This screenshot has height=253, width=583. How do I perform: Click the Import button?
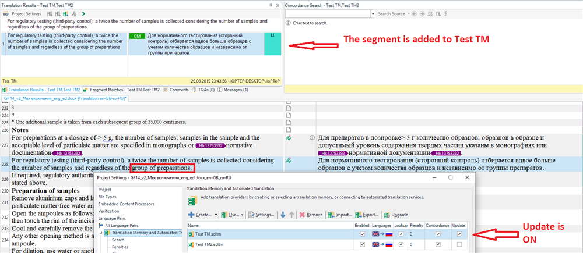[340, 215]
